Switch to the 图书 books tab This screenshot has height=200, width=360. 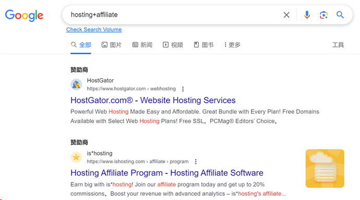[x=203, y=45]
